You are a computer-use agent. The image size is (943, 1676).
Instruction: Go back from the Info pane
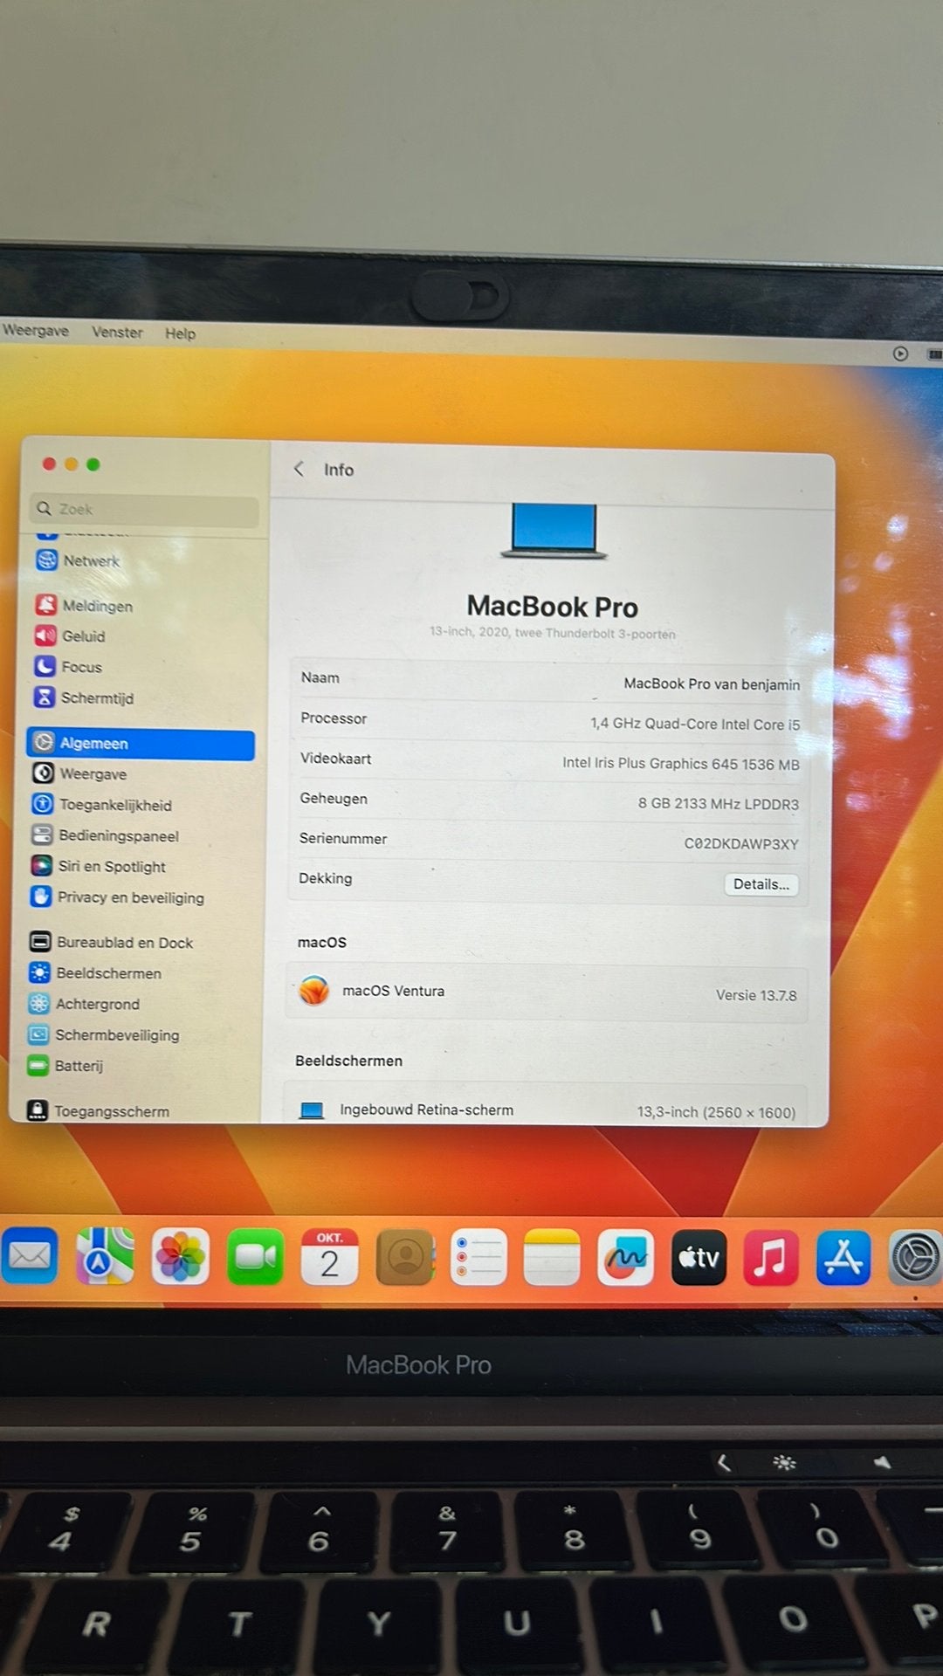click(299, 469)
